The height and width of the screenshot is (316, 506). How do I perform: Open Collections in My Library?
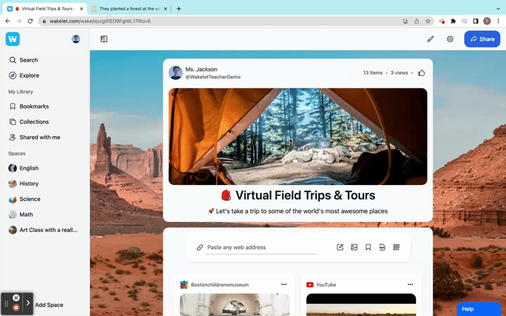coord(34,122)
